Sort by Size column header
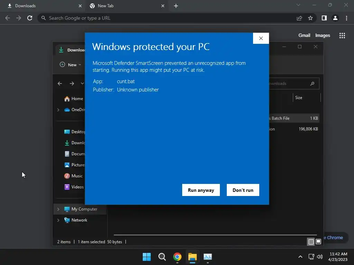The height and width of the screenshot is (265, 354). point(307,98)
